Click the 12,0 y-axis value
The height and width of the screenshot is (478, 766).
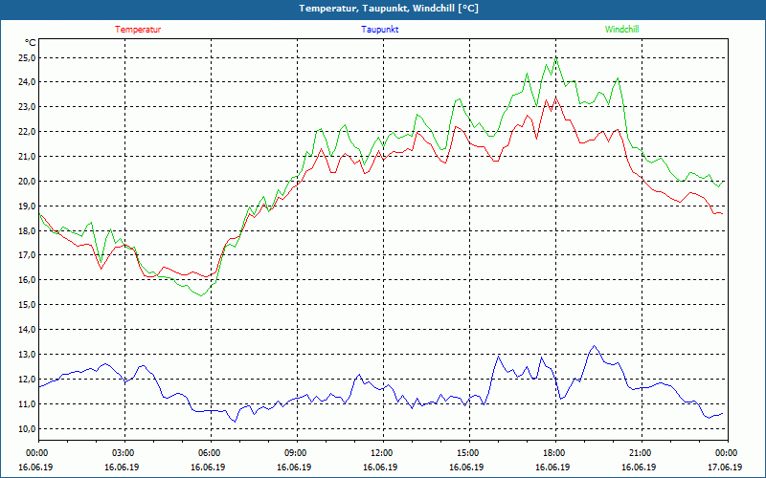point(28,380)
